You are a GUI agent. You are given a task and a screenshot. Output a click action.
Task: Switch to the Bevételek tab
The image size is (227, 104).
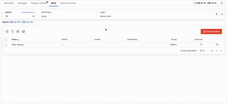9,3
